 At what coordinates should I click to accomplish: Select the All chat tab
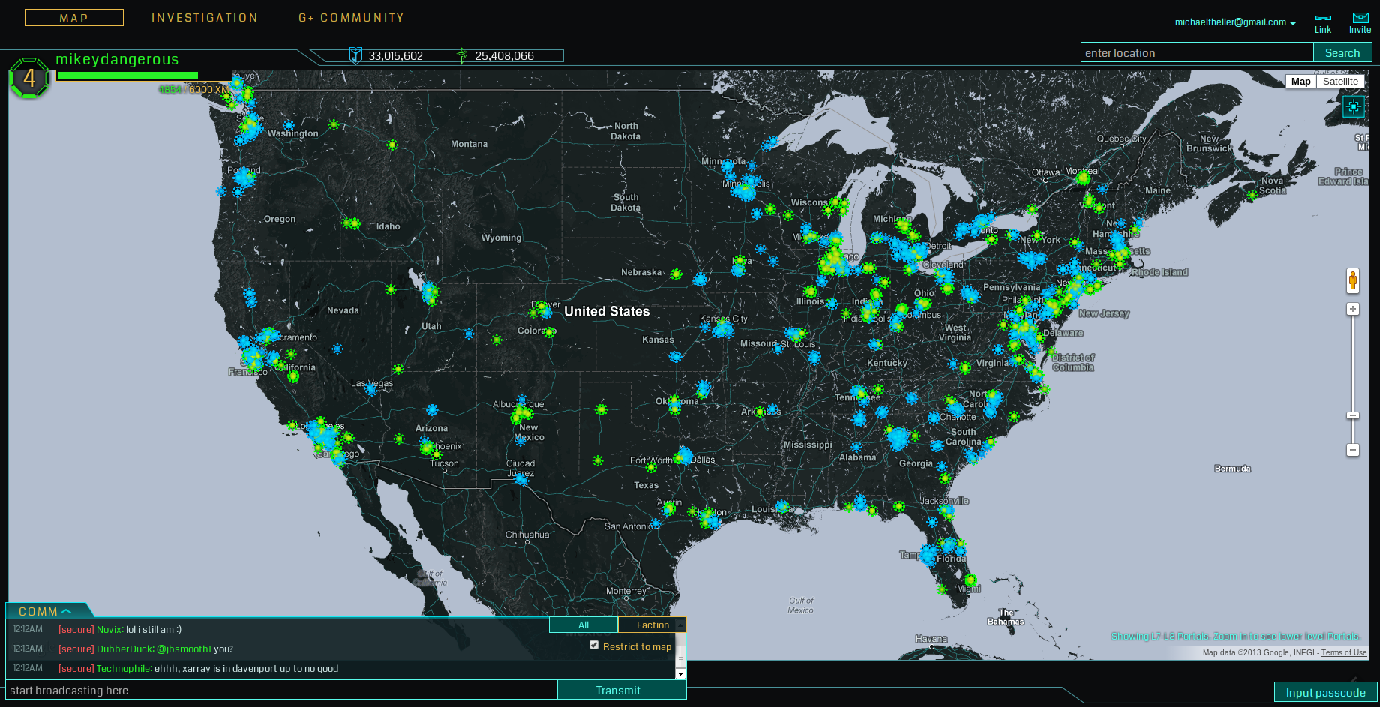[x=583, y=625]
